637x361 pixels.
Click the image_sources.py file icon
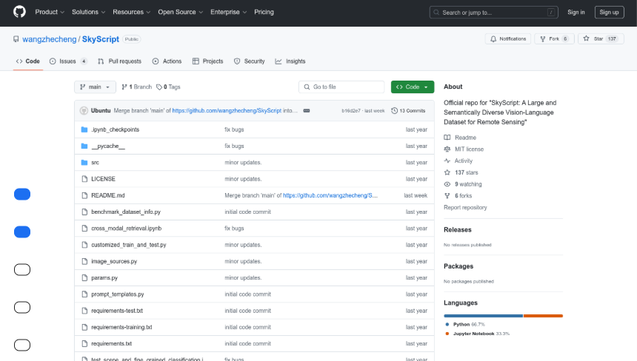pos(84,261)
